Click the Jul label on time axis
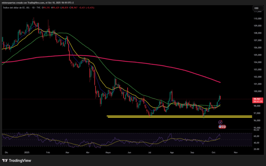This screenshot has width=266, height=166. 149,153
